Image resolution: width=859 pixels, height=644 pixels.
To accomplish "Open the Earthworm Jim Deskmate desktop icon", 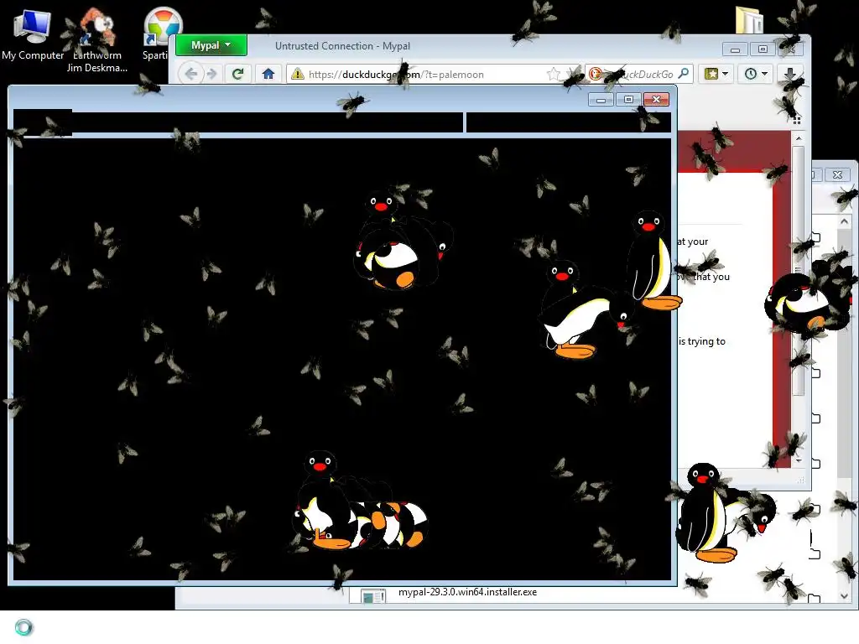I will pos(97,40).
